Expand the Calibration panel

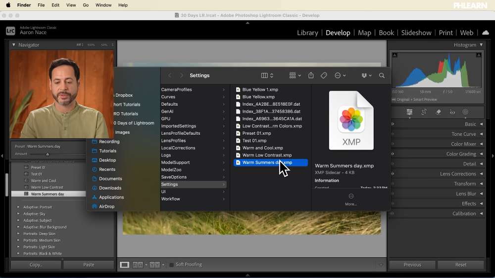tap(481, 213)
